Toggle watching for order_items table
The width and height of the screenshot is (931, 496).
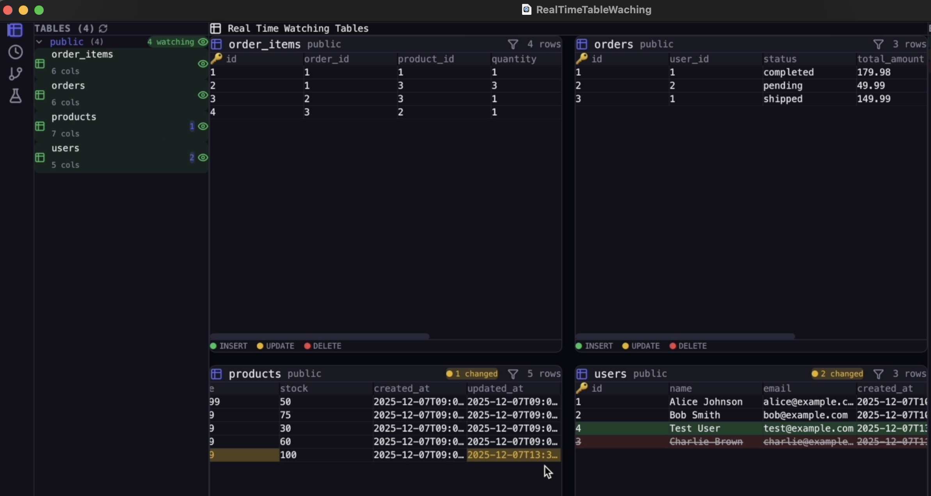coord(203,64)
